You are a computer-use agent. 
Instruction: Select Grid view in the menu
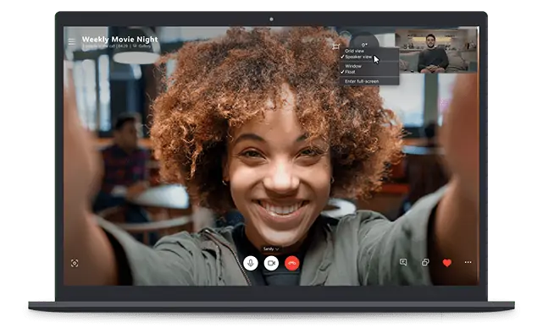[x=368, y=51]
